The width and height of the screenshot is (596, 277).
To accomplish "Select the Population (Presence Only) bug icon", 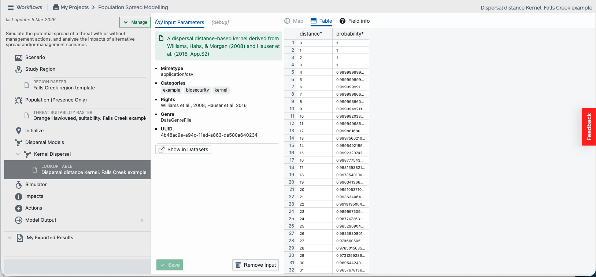I will point(19,100).
